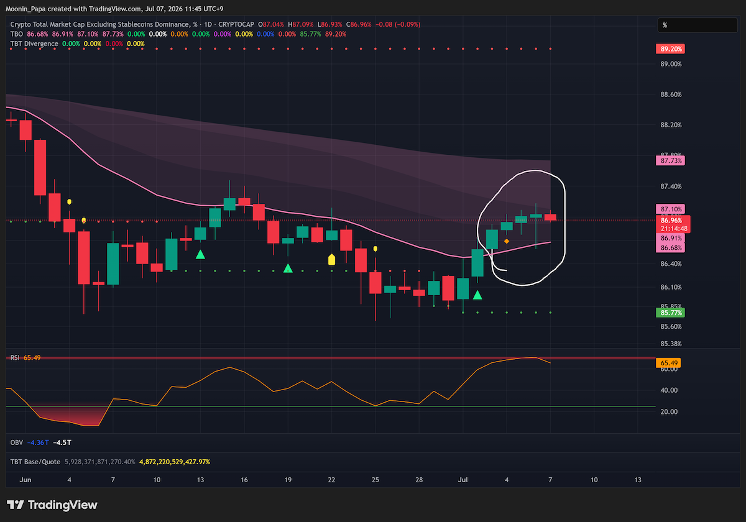Click the percent scale box
746x522 pixels.
pos(698,25)
